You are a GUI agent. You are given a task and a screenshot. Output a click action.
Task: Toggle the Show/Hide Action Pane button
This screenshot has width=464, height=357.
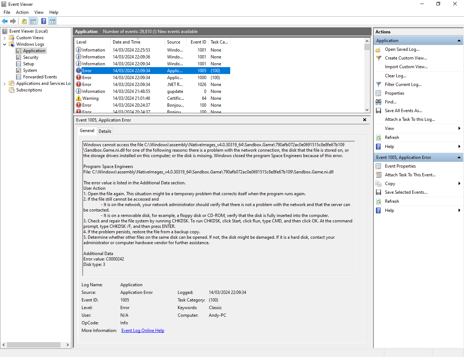53,21
